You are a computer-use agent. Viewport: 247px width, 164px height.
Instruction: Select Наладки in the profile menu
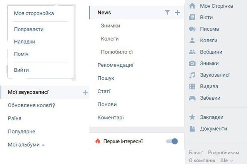(25, 42)
